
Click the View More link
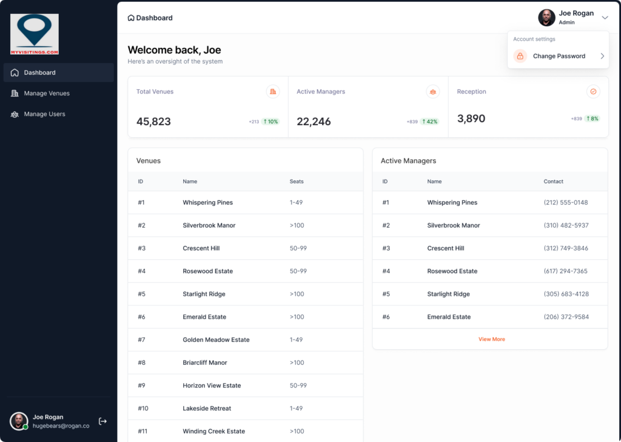pos(491,339)
